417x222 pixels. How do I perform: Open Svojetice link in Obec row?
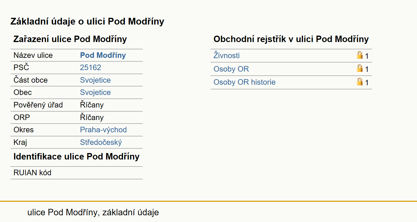click(x=95, y=92)
